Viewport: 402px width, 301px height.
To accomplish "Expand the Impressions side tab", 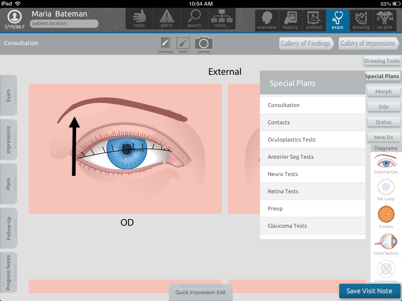I will (9, 140).
